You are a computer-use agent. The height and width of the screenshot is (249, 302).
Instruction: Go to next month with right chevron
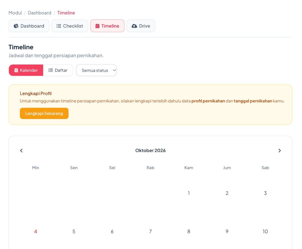tap(280, 151)
